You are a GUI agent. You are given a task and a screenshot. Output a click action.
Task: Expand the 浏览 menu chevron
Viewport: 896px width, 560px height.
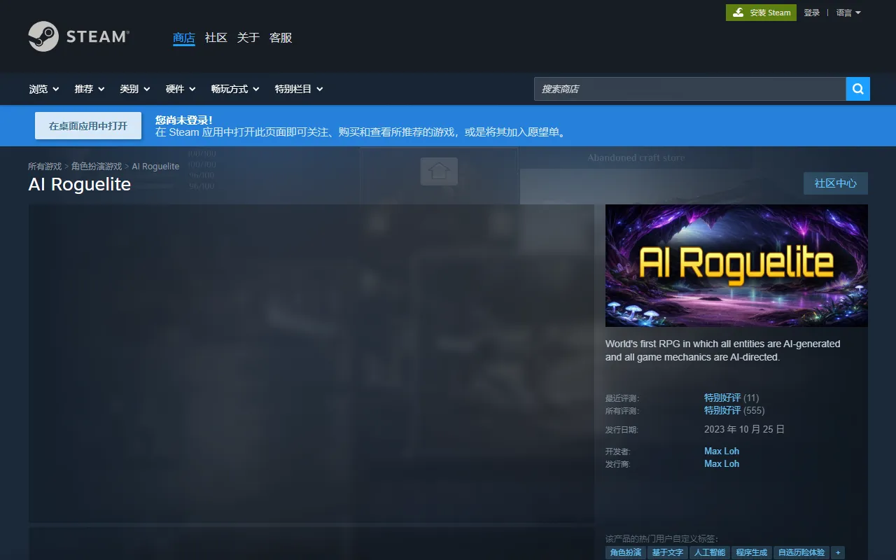point(56,89)
